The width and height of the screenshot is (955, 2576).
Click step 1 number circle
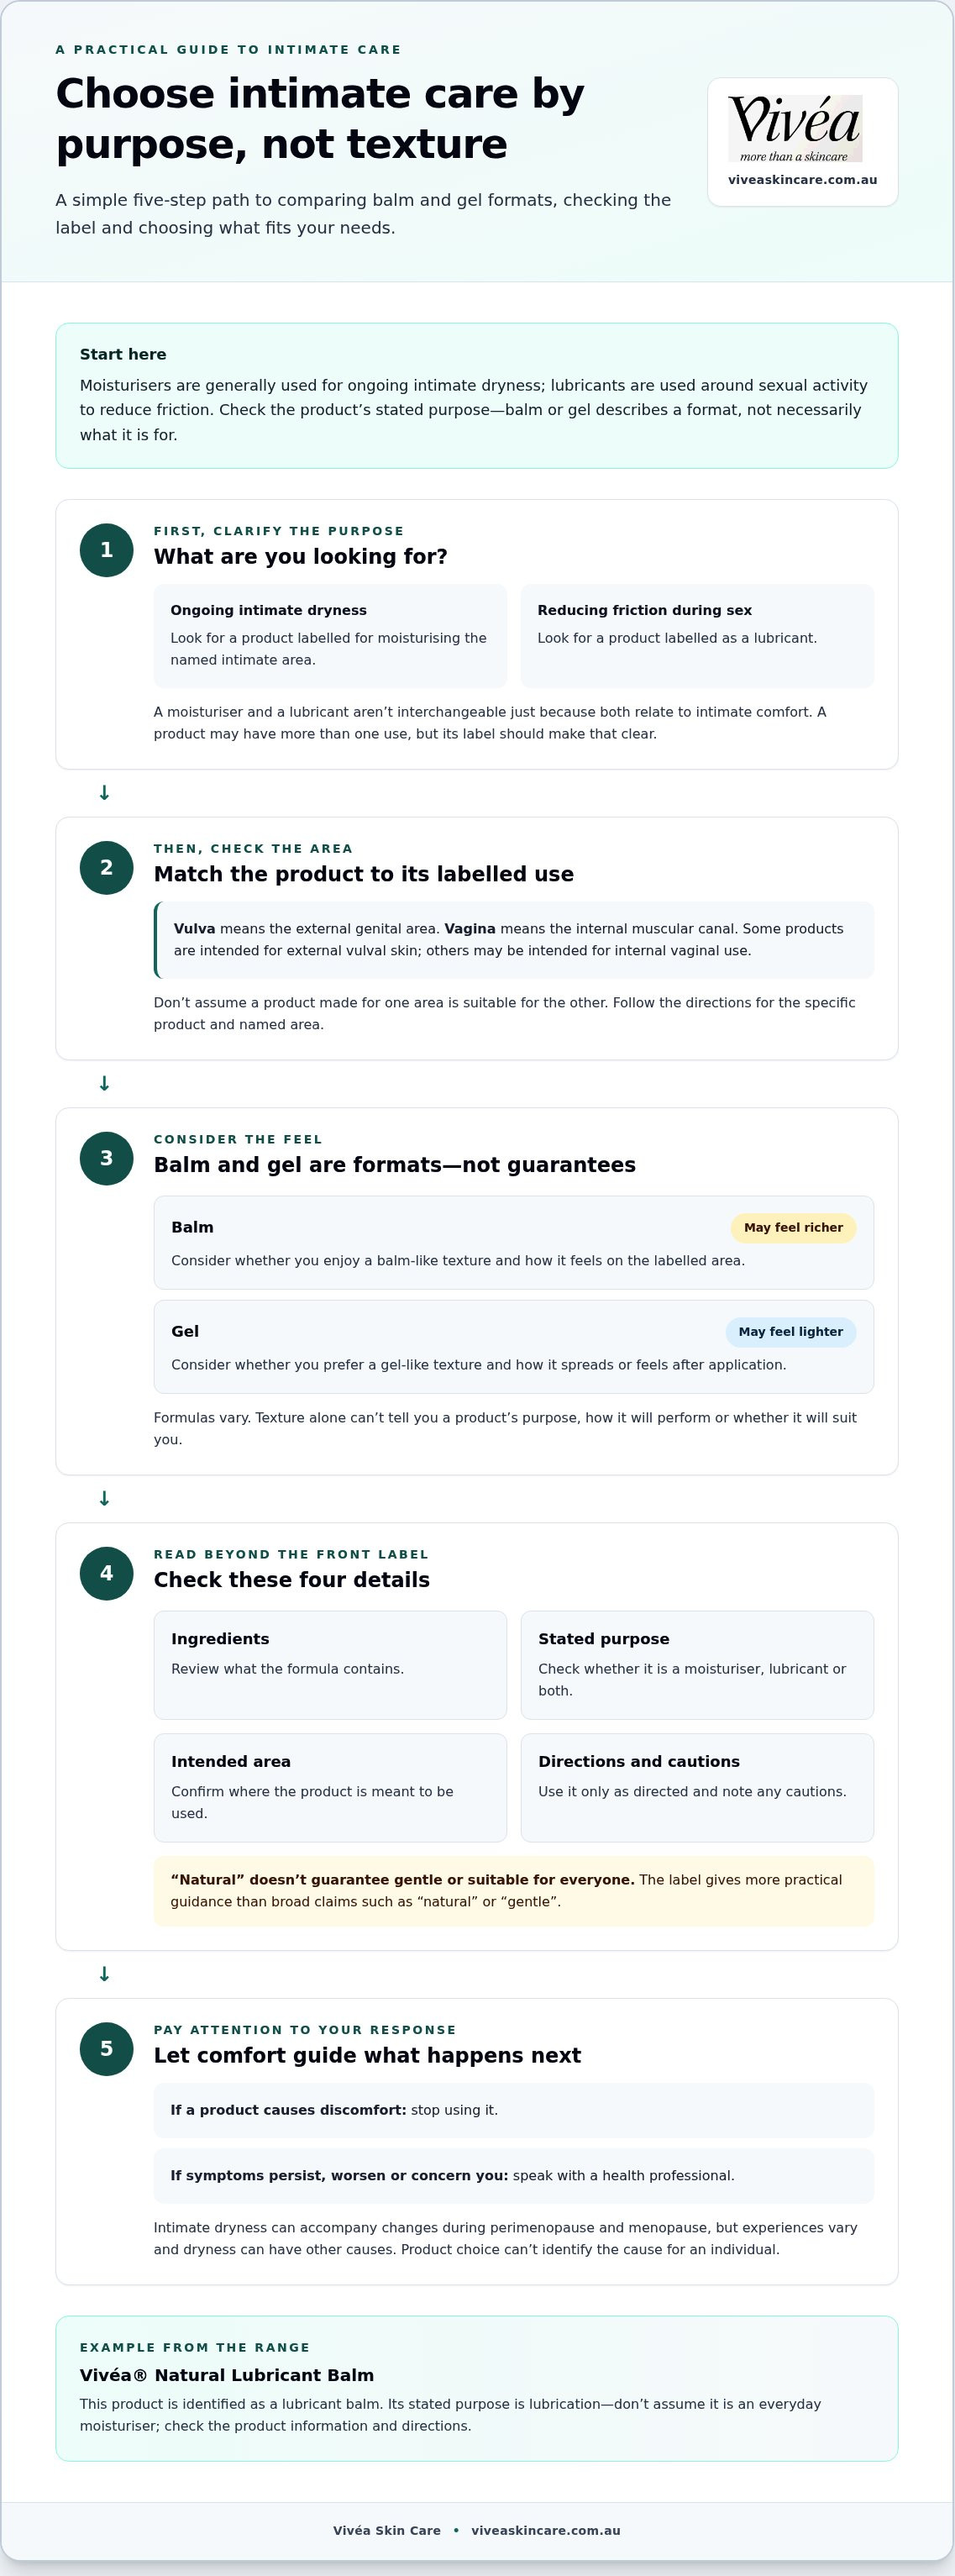(106, 550)
